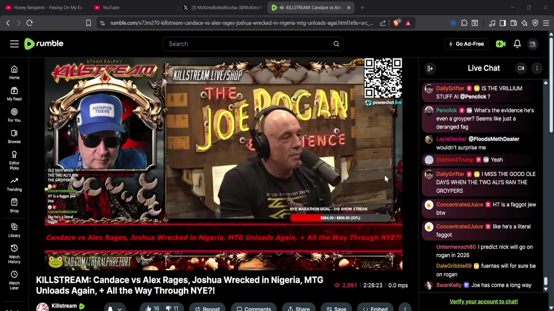Click the Untermensch80 chat username
The image size is (554, 311).
pyautogui.click(x=456, y=247)
